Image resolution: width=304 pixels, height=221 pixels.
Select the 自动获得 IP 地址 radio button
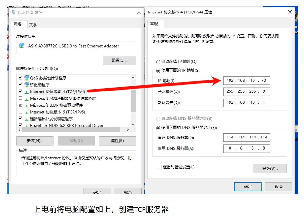158,62
